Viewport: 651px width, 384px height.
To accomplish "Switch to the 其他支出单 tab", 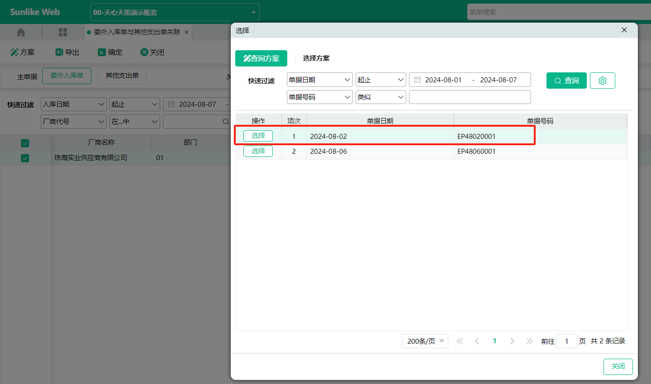I will pyautogui.click(x=122, y=76).
